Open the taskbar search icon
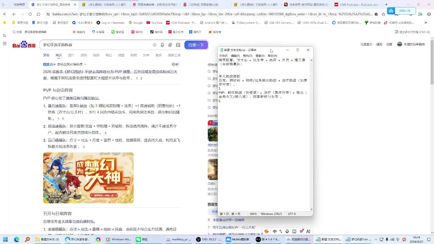Viewport: 434px width, 244px height. tap(27, 240)
